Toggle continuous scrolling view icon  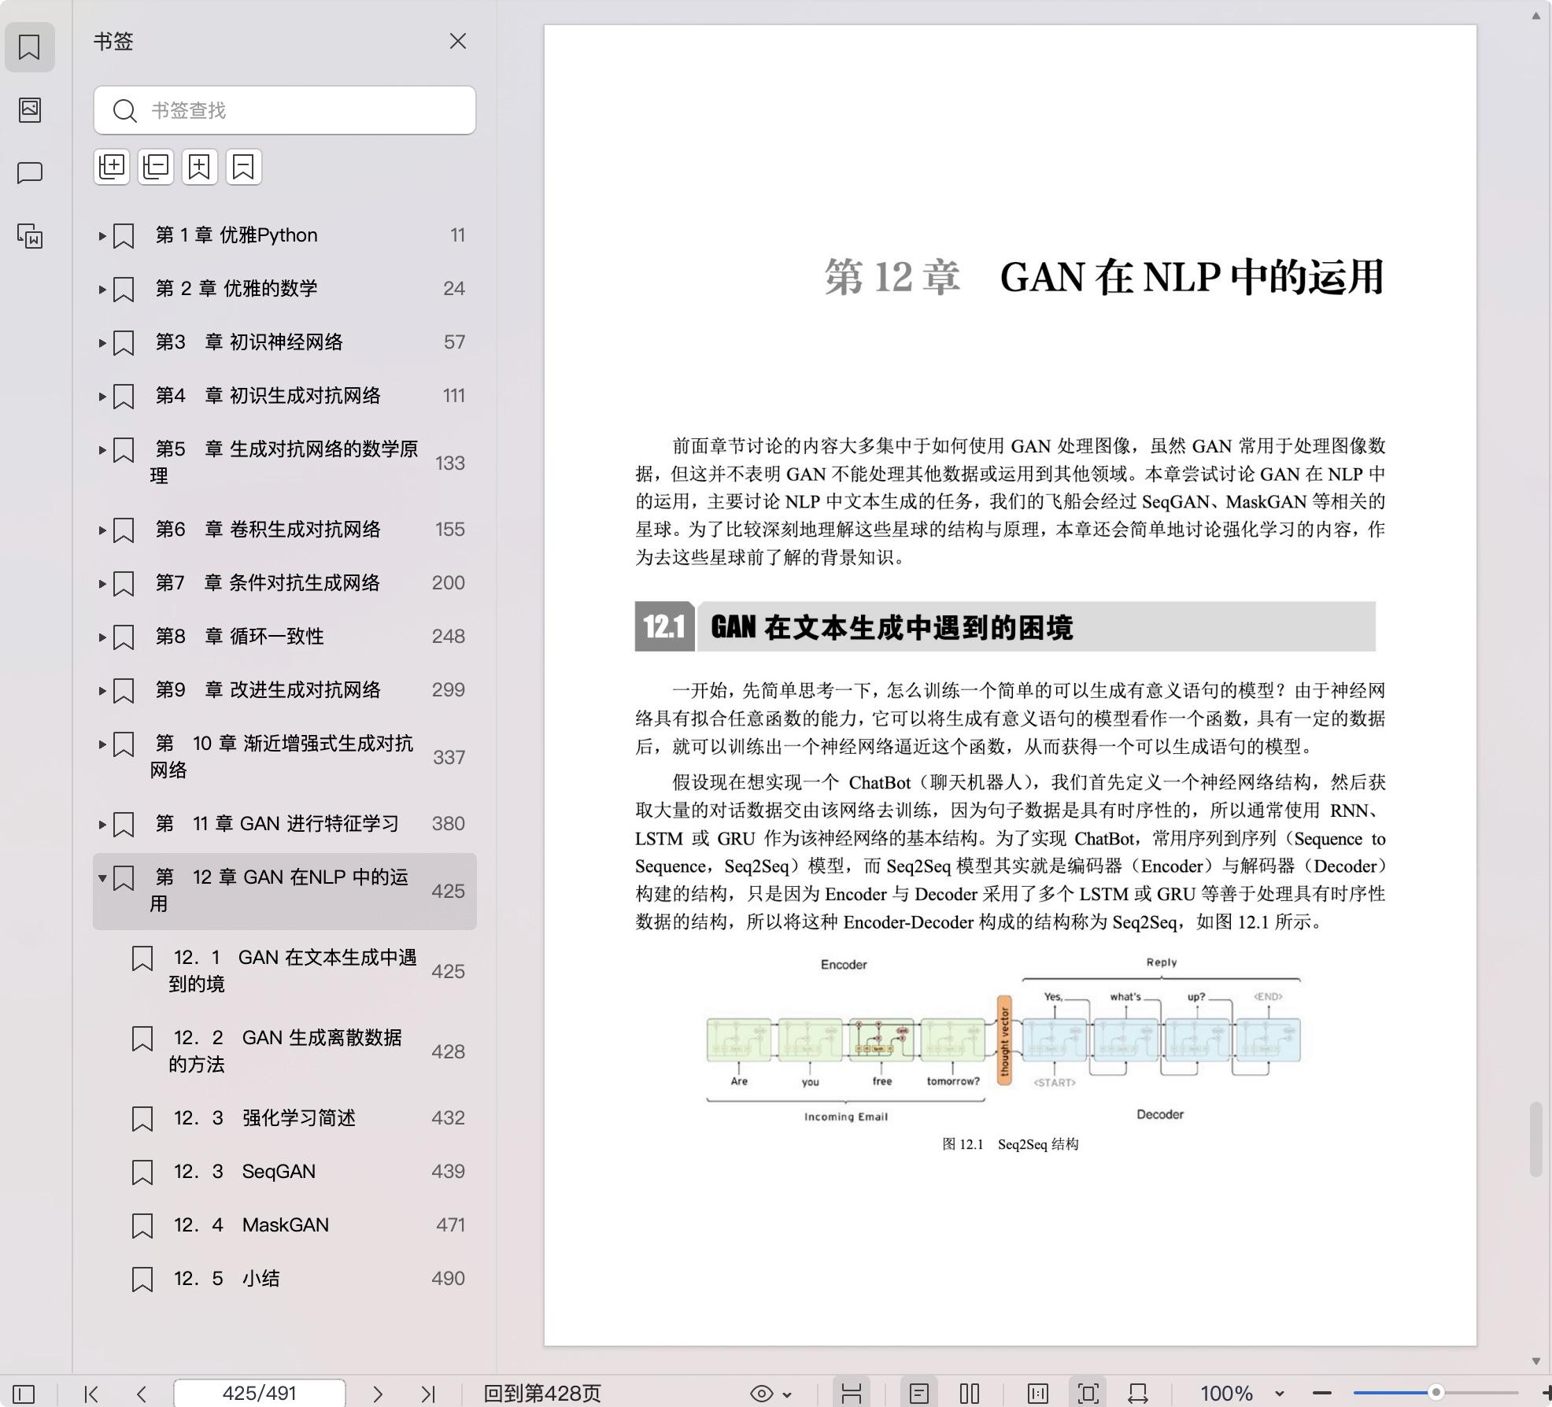pyautogui.click(x=852, y=1394)
